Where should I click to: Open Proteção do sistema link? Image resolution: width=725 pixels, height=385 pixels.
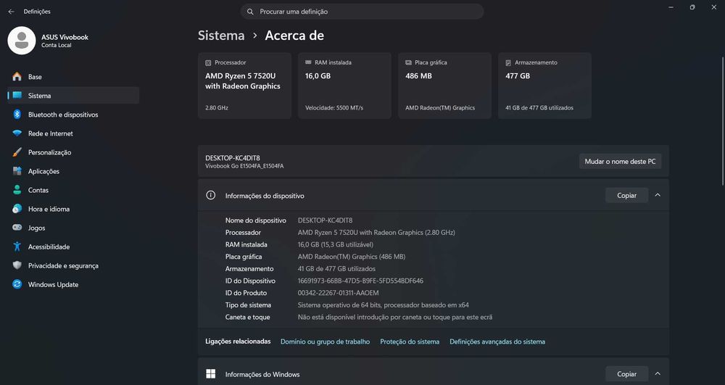[x=410, y=341]
